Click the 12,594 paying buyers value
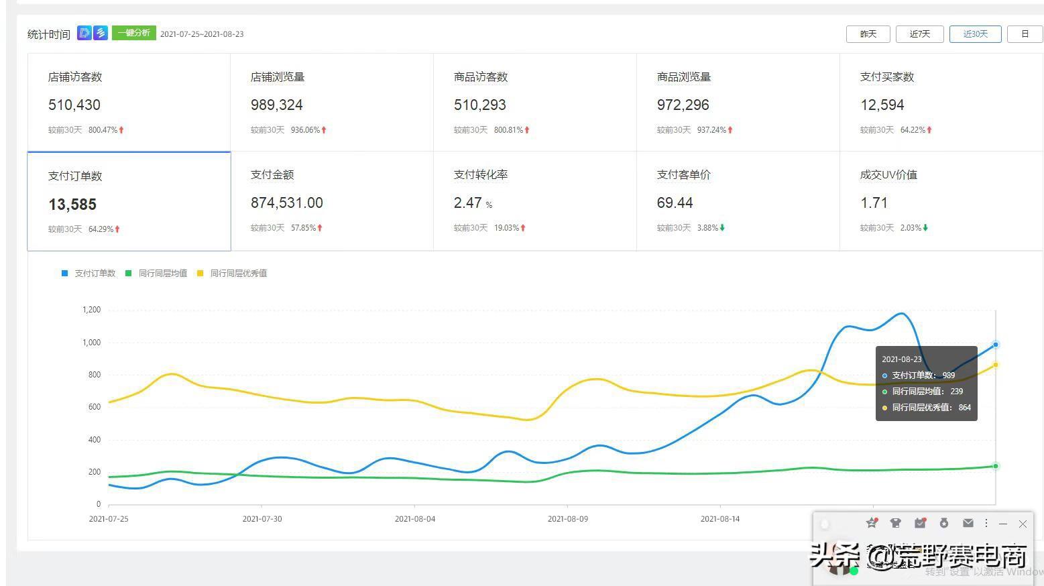Viewport: 1044px width, 586px height. (882, 105)
